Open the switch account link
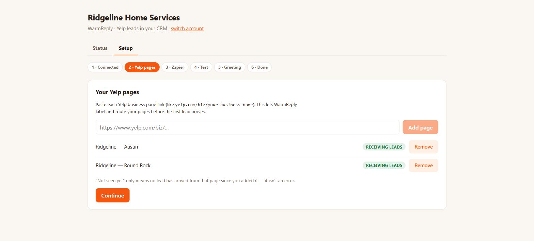Image resolution: width=534 pixels, height=241 pixels. click(x=187, y=29)
